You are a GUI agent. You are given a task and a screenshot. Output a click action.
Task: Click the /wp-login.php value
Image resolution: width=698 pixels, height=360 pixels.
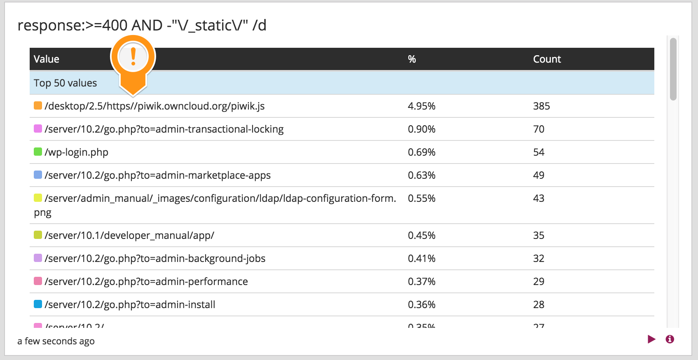click(76, 152)
